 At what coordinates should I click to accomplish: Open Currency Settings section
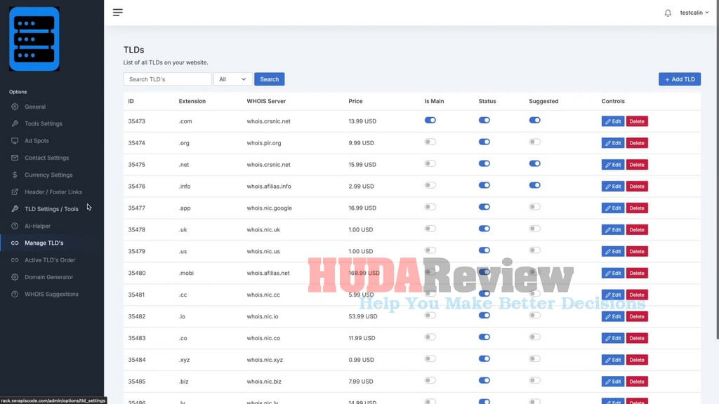coord(48,175)
